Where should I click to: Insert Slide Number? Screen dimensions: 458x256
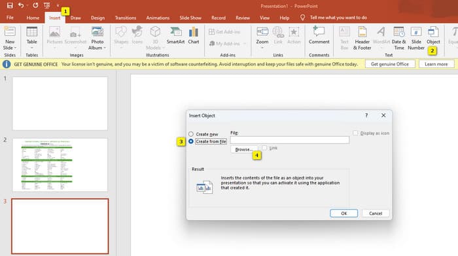click(x=416, y=38)
